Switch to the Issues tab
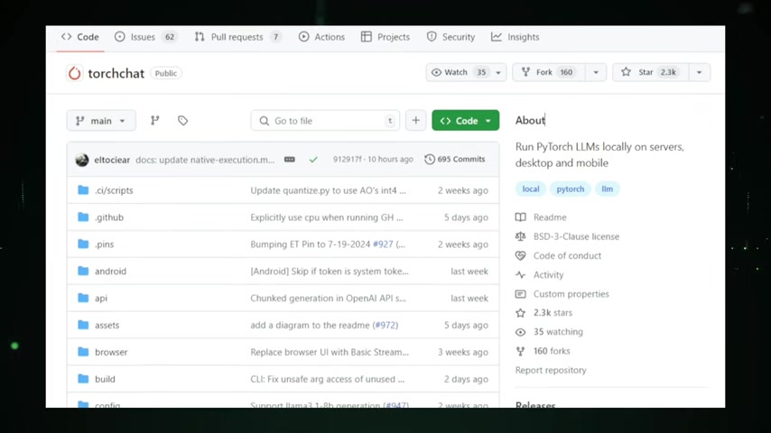 146,37
